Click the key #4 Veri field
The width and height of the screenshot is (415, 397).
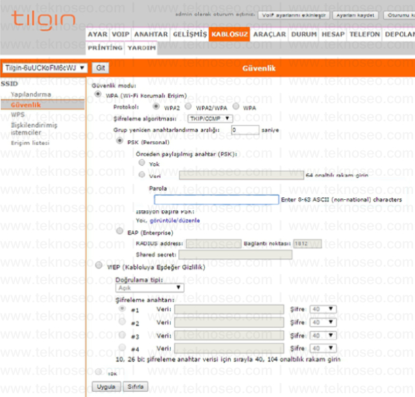[229, 348]
